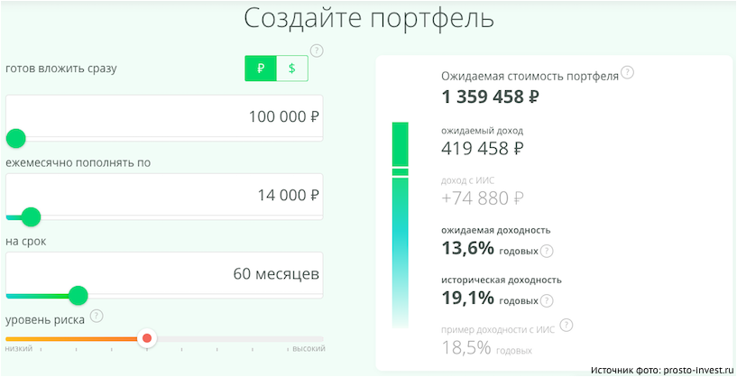The width and height of the screenshot is (737, 377).
Task: Click the initial investment slider handle
Action: pos(16,139)
